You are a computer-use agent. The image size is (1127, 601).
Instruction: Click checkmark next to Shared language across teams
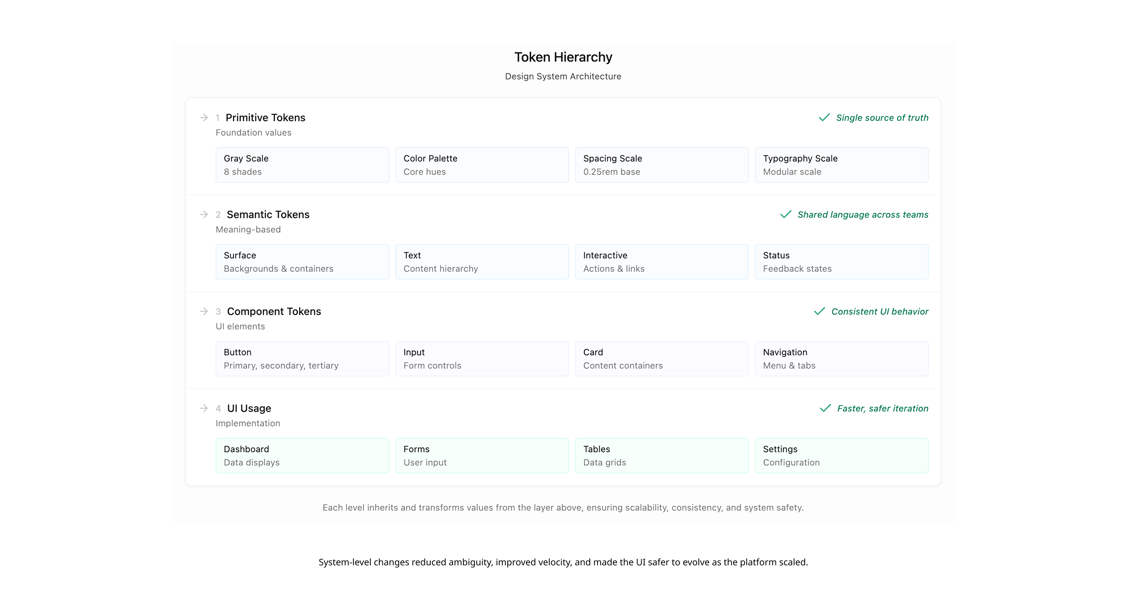point(786,214)
